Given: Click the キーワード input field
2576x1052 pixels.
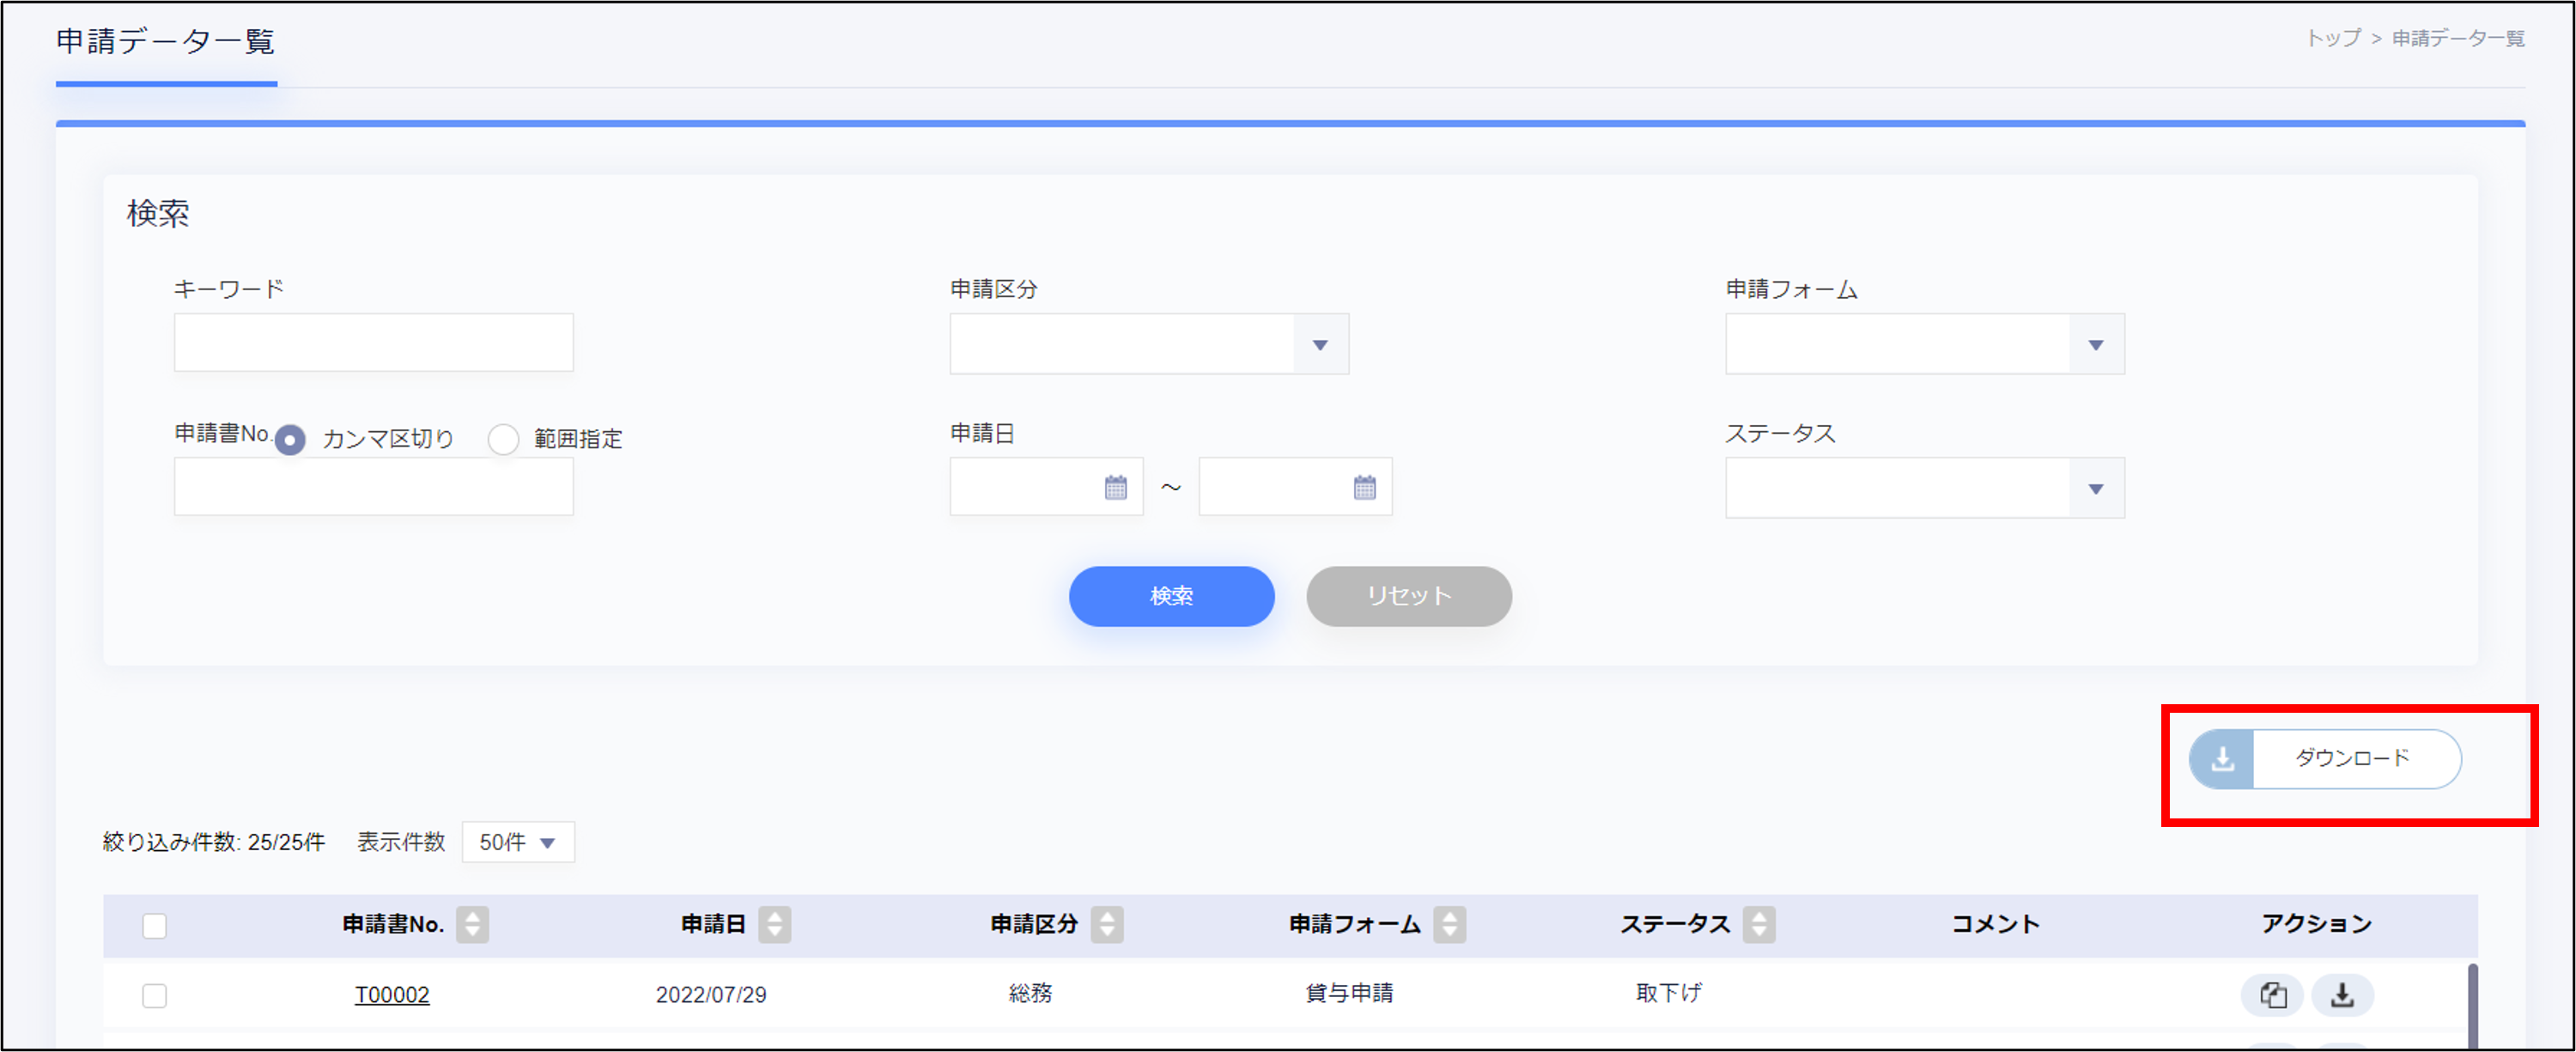Looking at the screenshot, I should tap(373, 343).
